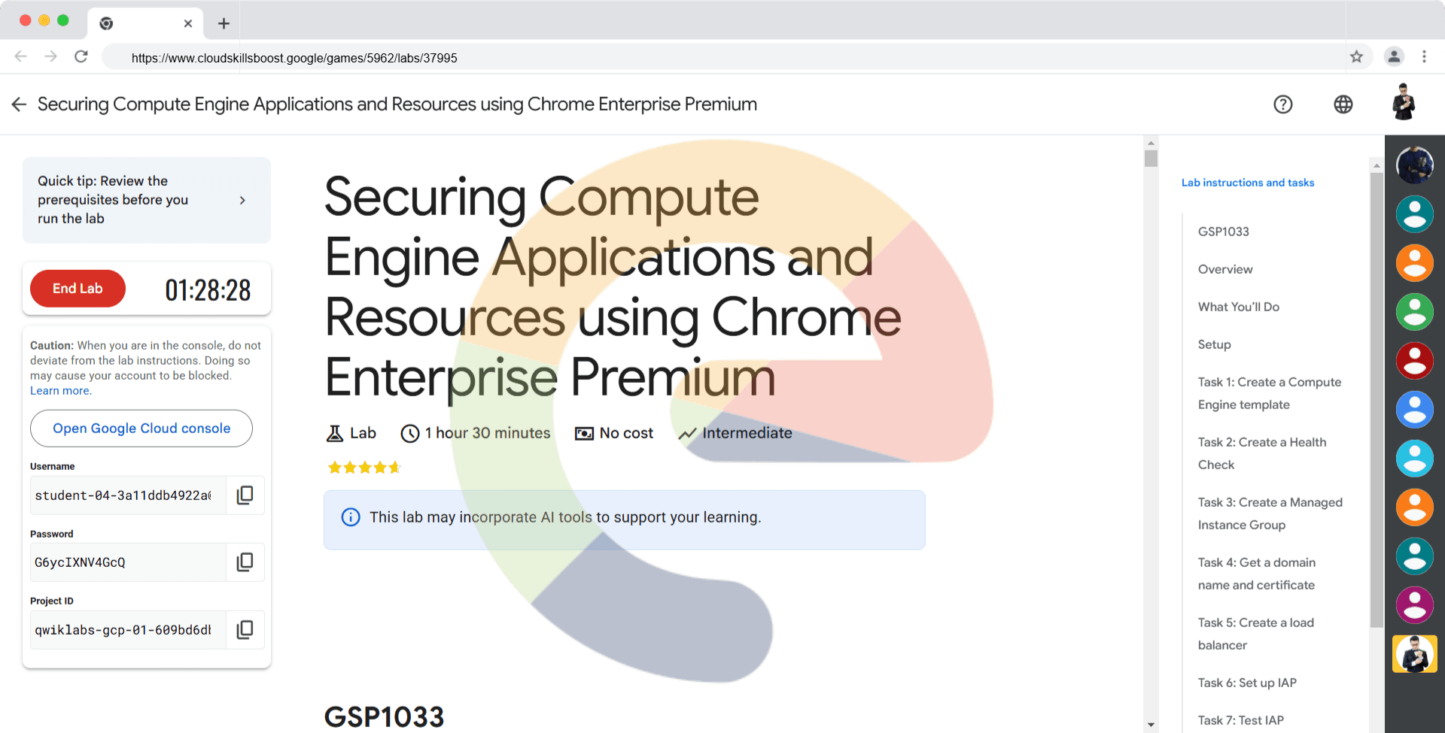Click the main content scroll-down arrow
Viewport: 1445px width, 733px height.
1151,725
